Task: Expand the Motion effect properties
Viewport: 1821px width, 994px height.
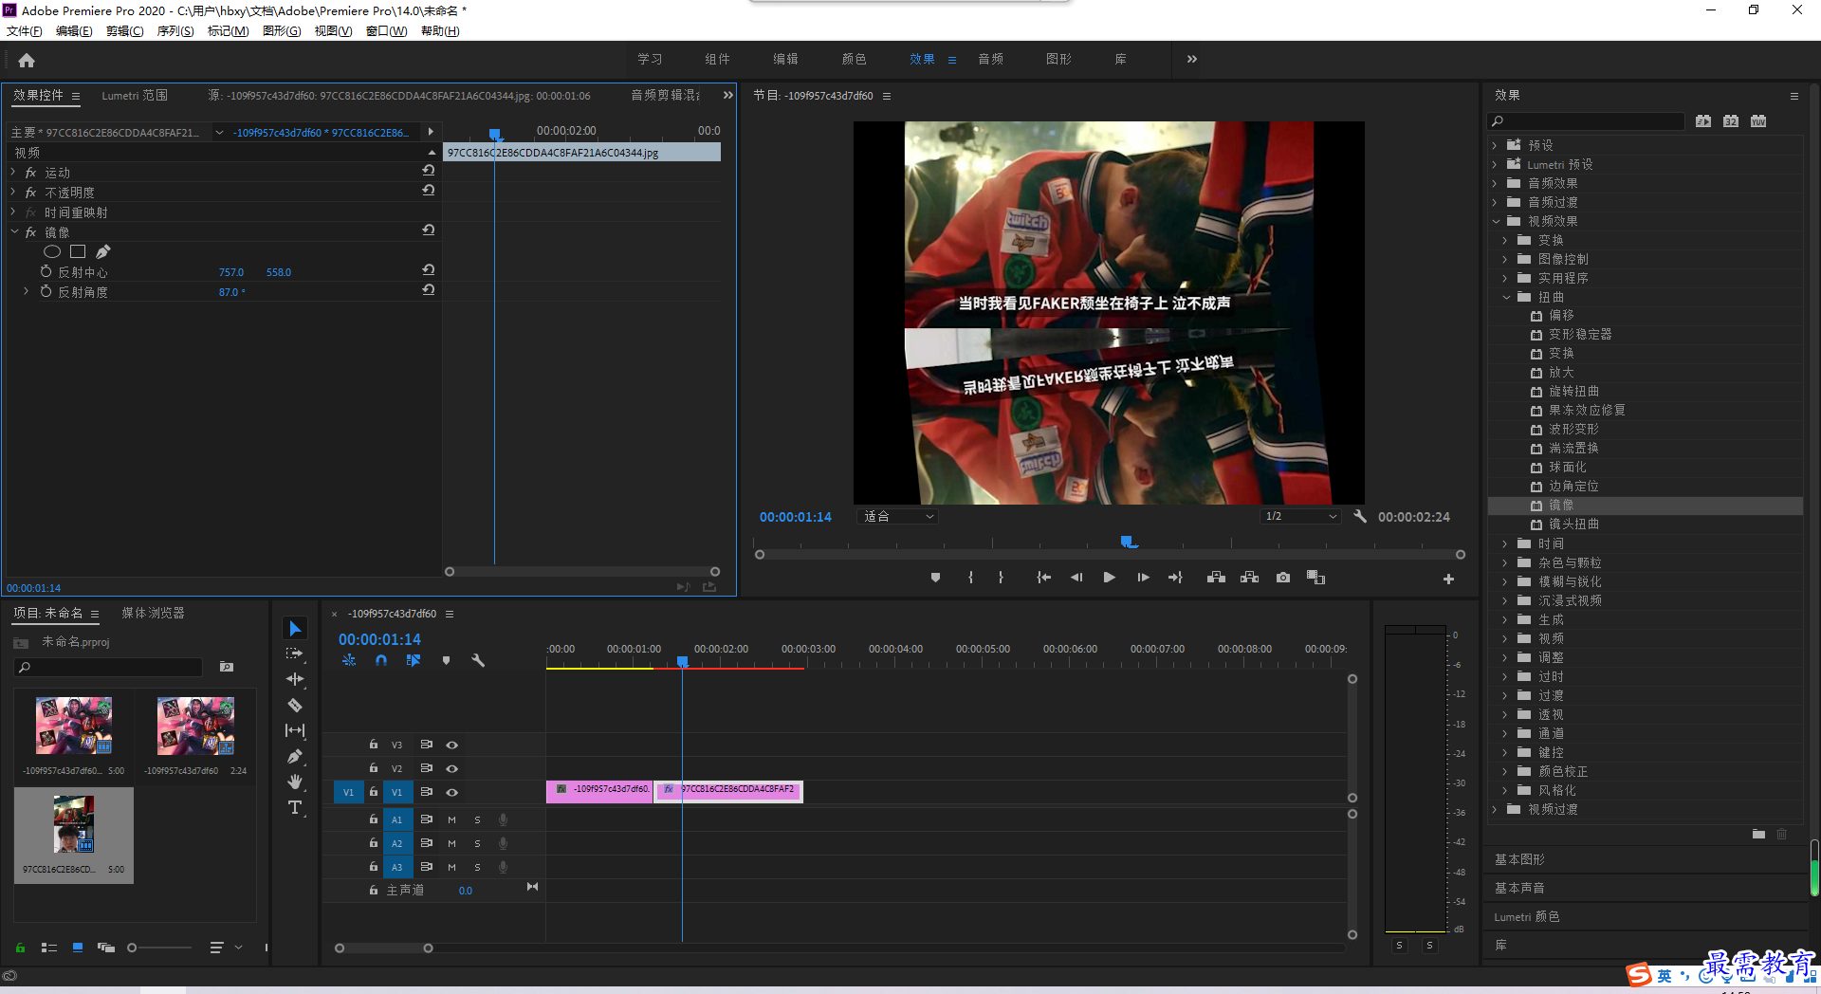Action: pyautogui.click(x=13, y=172)
